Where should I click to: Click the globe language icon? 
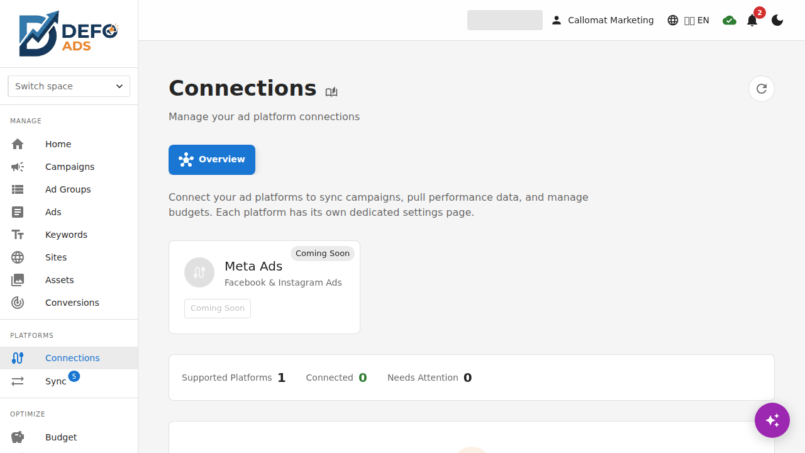(673, 20)
